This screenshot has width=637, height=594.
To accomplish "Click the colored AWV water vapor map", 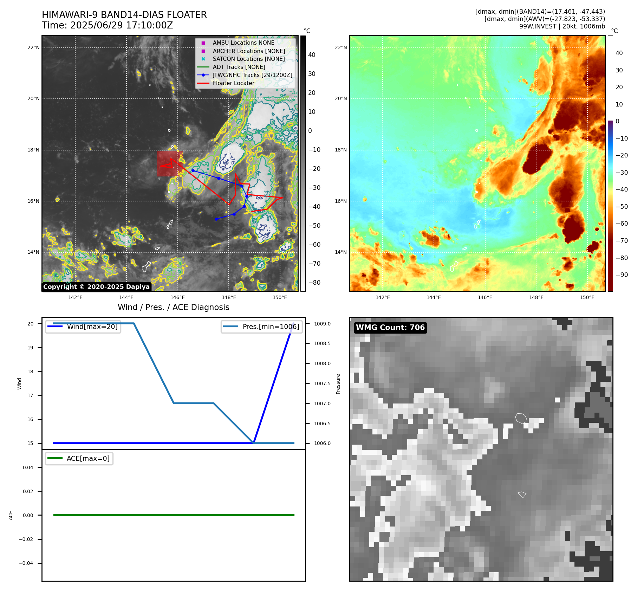I will click(x=477, y=163).
